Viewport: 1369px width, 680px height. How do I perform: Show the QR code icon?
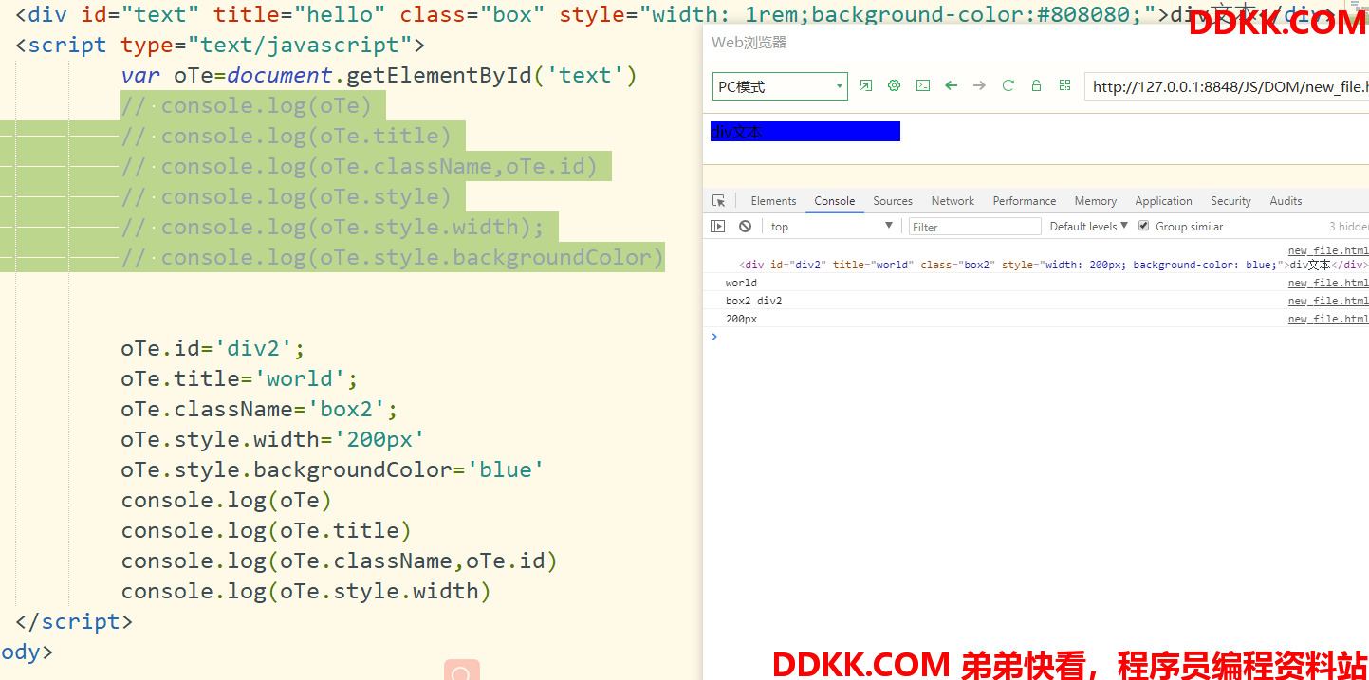(1064, 85)
